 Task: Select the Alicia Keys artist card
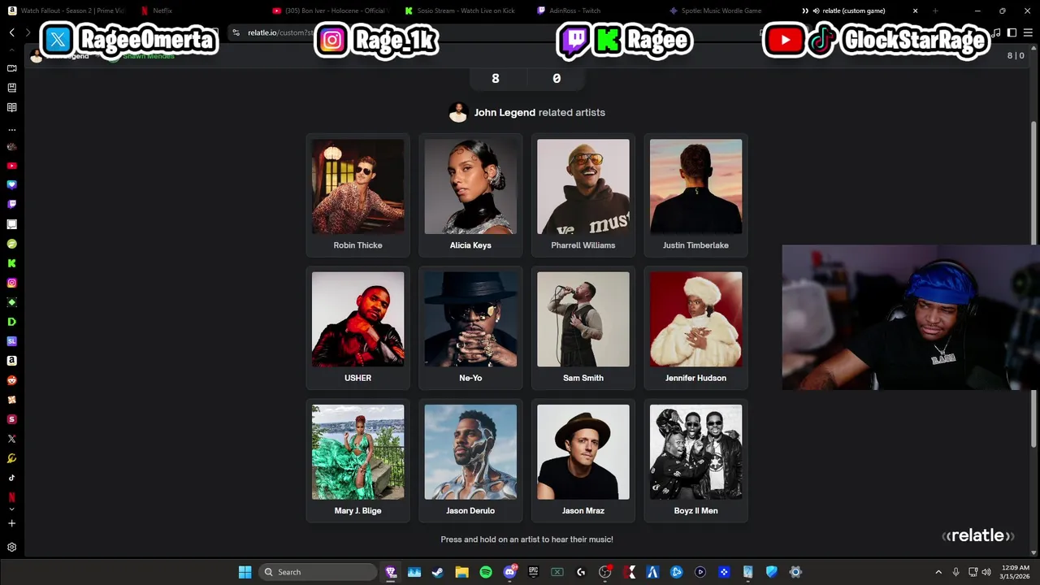pyautogui.click(x=470, y=195)
